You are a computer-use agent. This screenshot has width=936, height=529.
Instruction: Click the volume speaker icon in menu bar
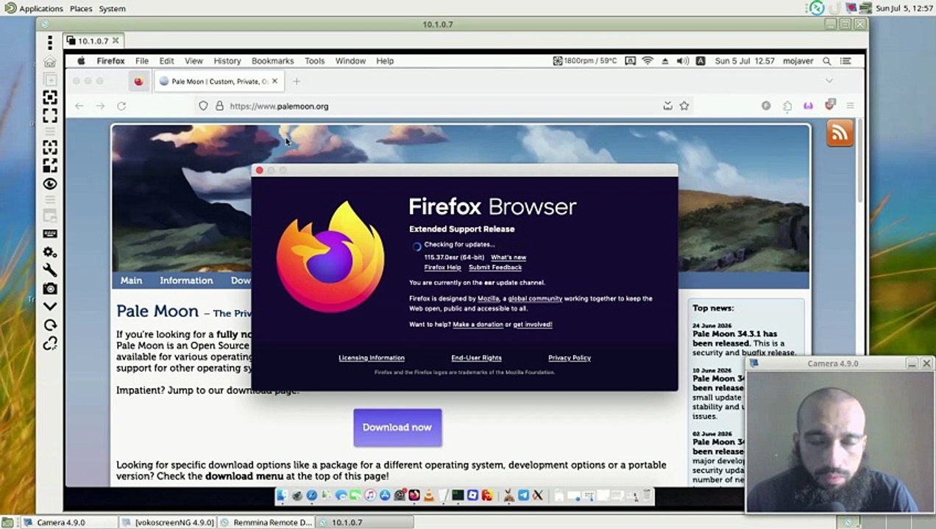683,61
